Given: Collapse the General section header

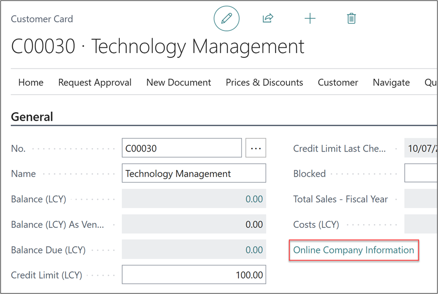Looking at the screenshot, I should point(32,117).
